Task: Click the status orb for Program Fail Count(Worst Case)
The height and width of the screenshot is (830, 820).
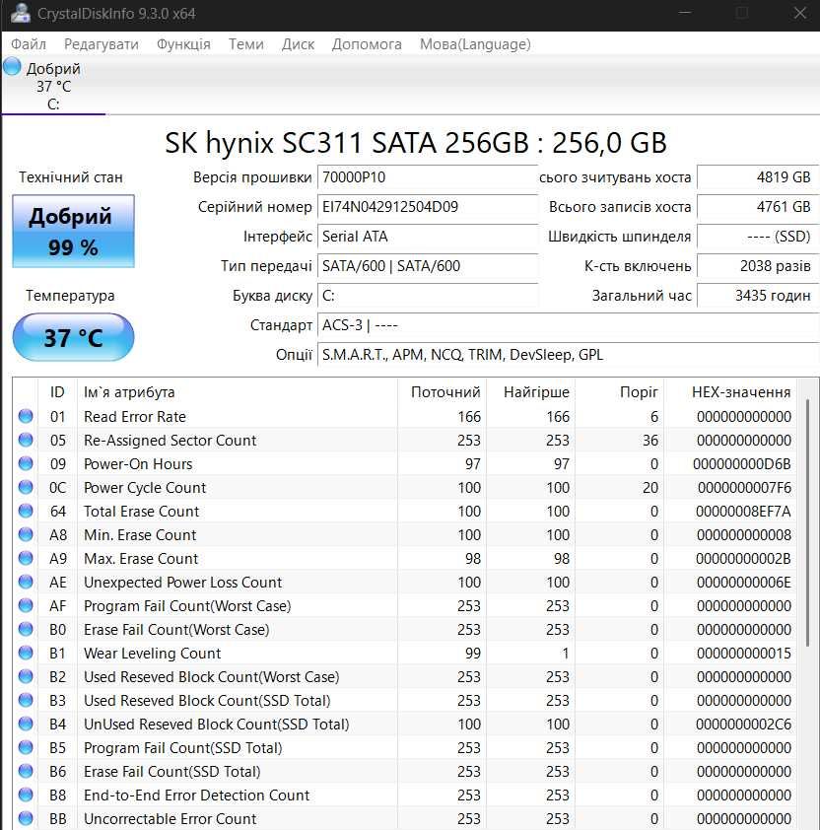Action: click(26, 605)
